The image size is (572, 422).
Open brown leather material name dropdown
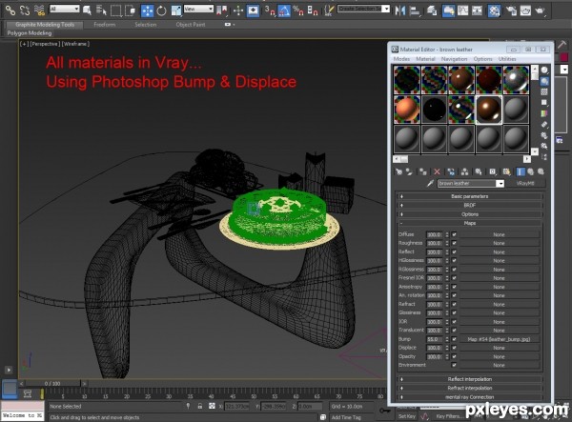[x=500, y=183]
